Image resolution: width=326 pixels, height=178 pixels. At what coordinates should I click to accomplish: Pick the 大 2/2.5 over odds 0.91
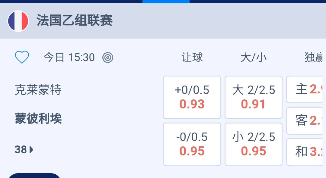coord(254,97)
